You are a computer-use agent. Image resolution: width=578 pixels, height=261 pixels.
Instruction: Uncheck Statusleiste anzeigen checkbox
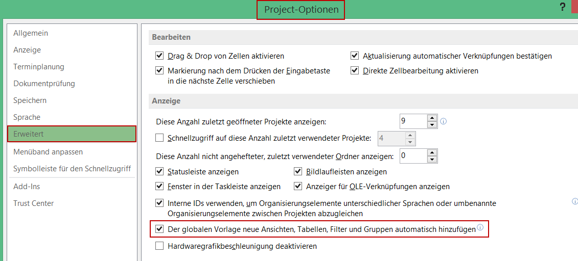click(x=159, y=172)
